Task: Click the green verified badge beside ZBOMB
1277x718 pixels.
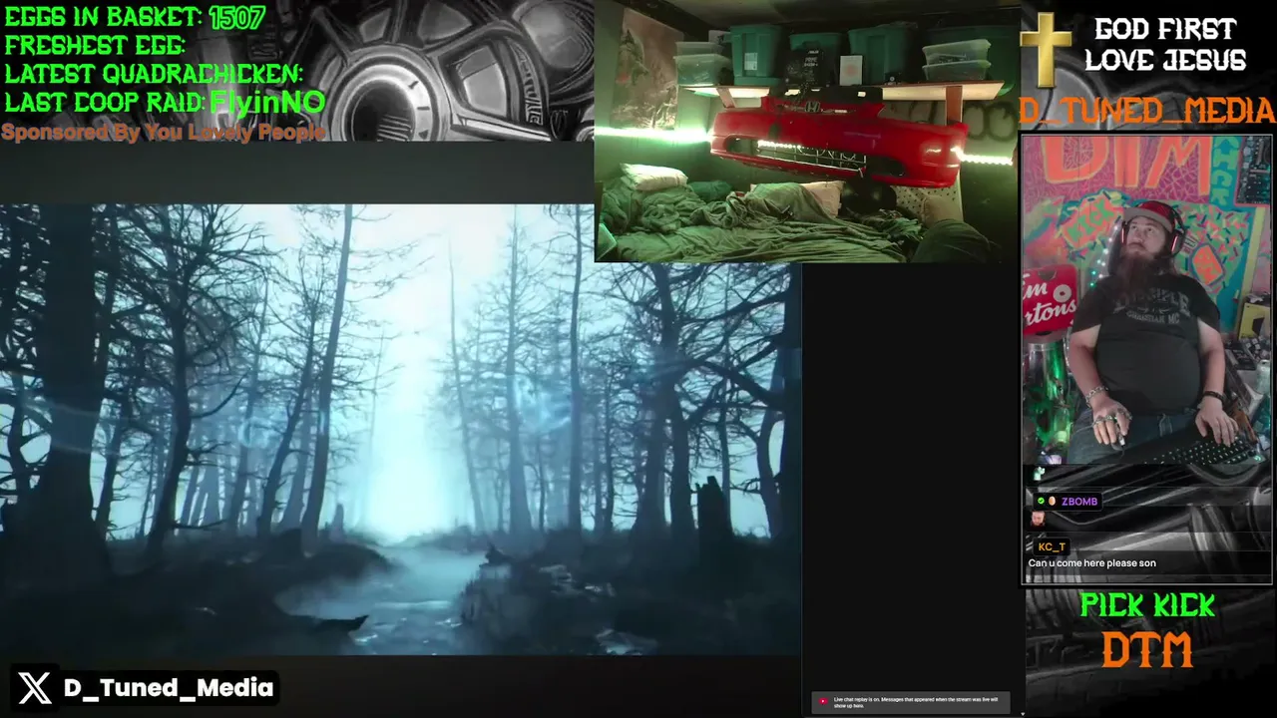Action: [x=1041, y=501]
